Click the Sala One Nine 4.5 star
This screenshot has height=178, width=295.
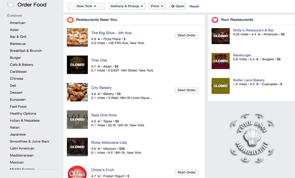pyautogui.click(x=99, y=121)
